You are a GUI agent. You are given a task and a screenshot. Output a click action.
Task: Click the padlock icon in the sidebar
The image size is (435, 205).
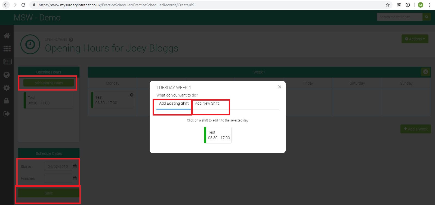7,101
